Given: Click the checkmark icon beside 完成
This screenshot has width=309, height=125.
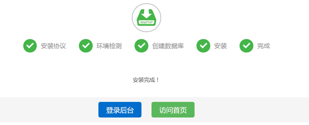Looking at the screenshot, I should 246,46.
